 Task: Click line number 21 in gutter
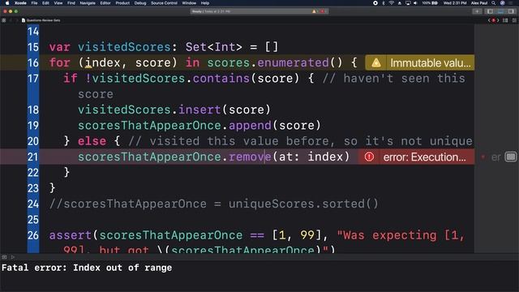click(32, 157)
